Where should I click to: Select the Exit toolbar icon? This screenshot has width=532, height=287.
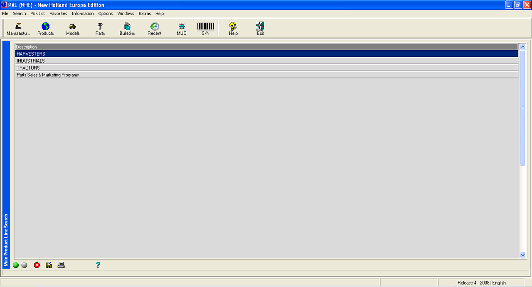pyautogui.click(x=260, y=29)
